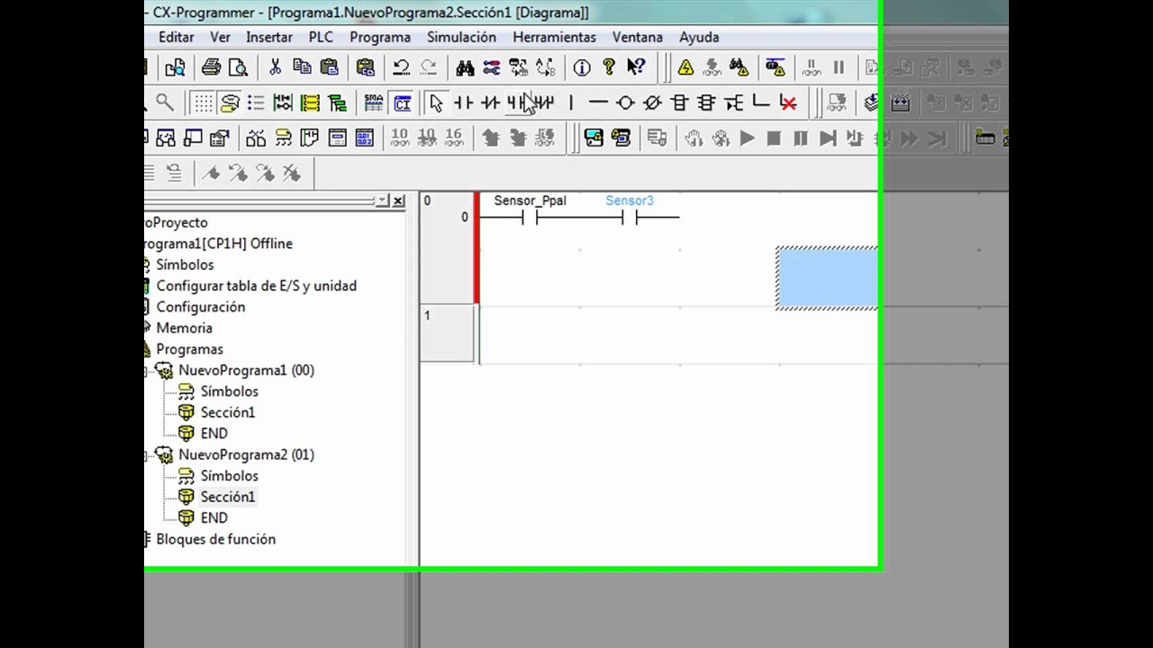Select the New Vertical line tool

click(571, 103)
